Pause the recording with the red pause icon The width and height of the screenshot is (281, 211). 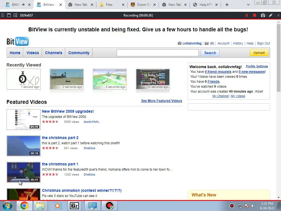point(247,15)
